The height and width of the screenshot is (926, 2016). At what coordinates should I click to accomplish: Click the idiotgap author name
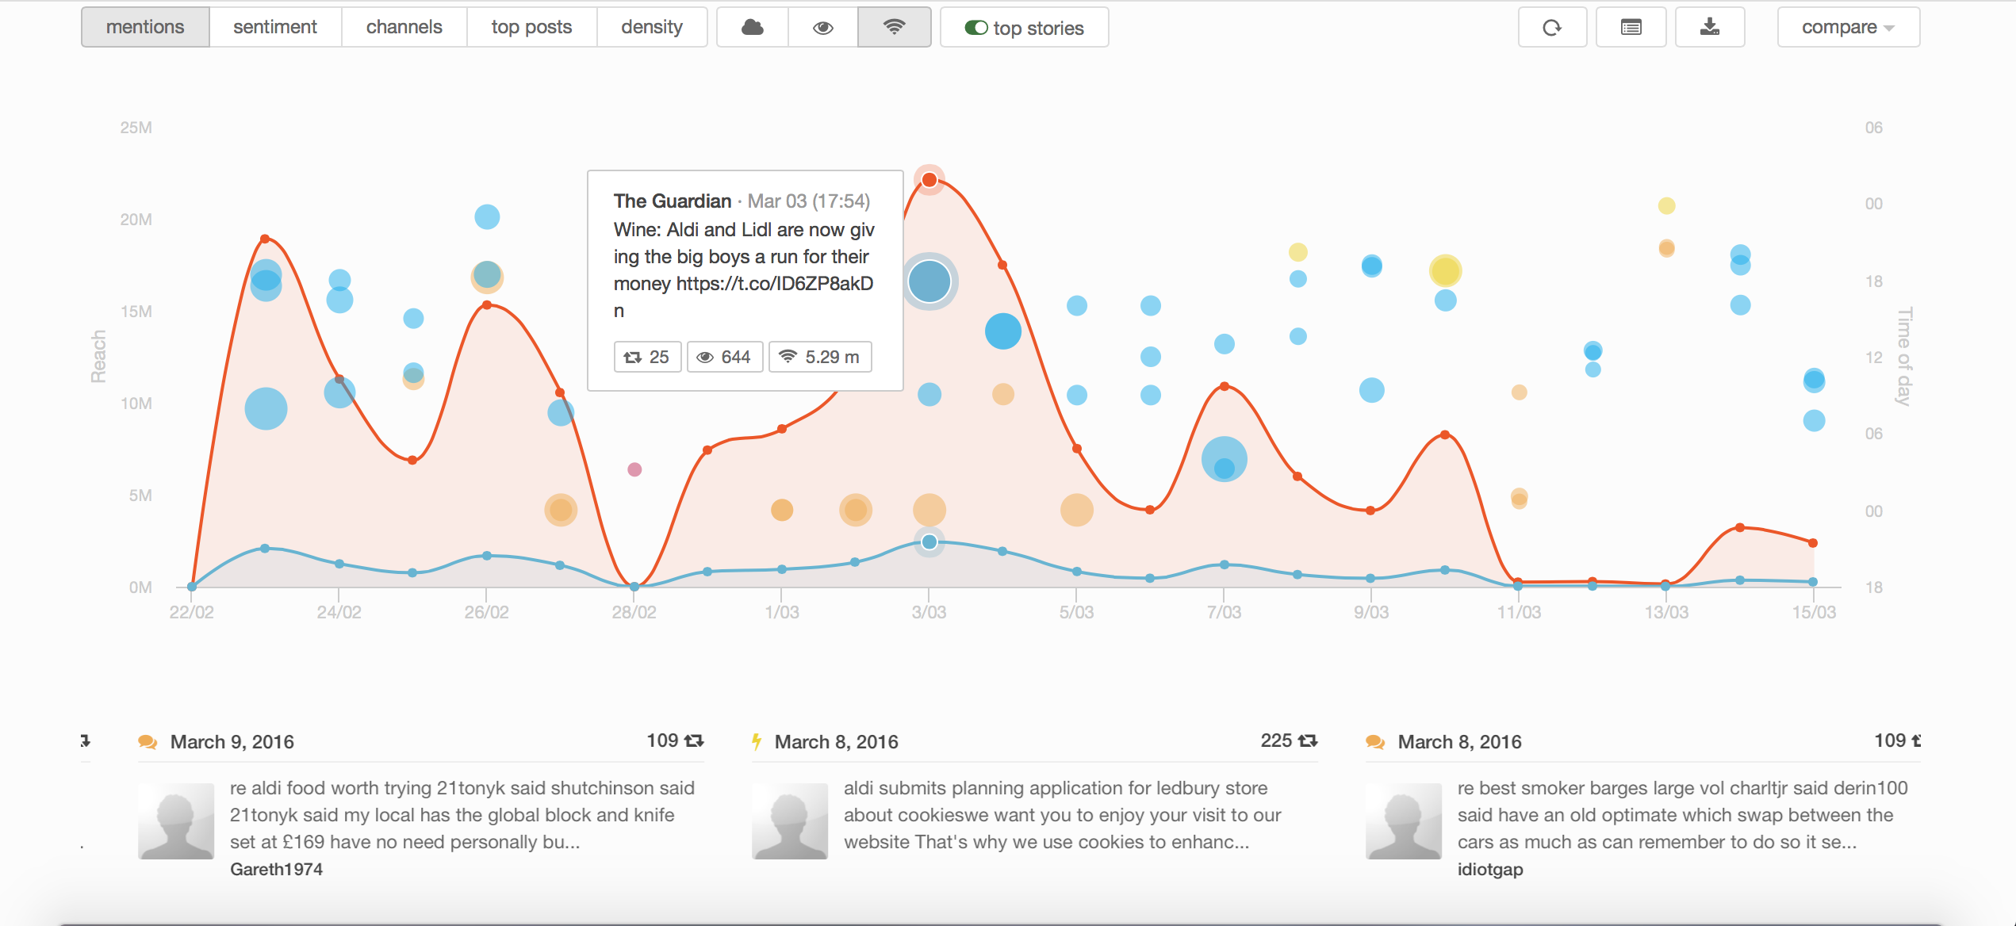(1489, 869)
